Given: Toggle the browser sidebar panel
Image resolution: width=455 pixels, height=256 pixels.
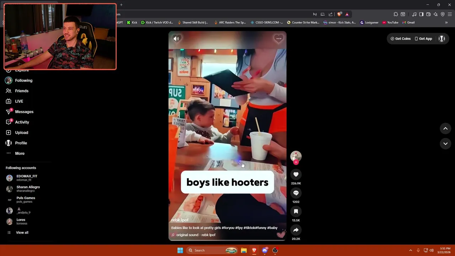Looking at the screenshot, I should coord(421,14).
